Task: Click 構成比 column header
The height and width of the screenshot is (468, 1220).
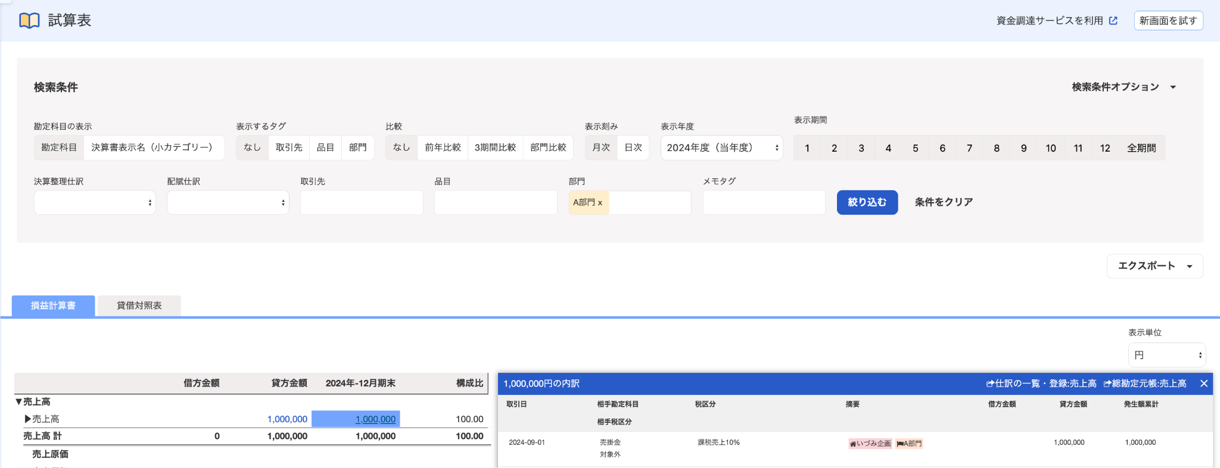Action: coord(469,383)
